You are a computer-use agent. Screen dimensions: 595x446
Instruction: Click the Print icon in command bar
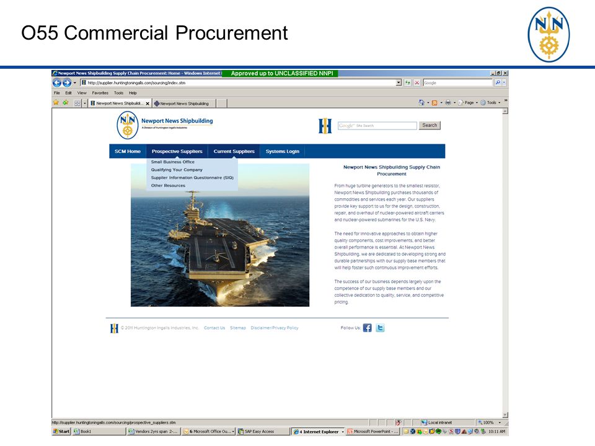coord(448,103)
